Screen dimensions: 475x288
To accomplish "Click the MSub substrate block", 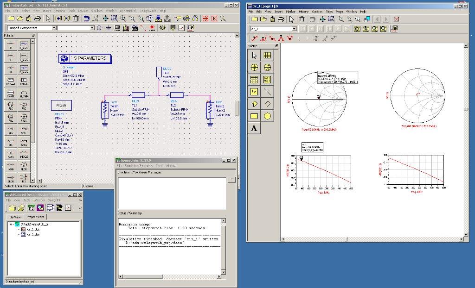I will [62, 105].
